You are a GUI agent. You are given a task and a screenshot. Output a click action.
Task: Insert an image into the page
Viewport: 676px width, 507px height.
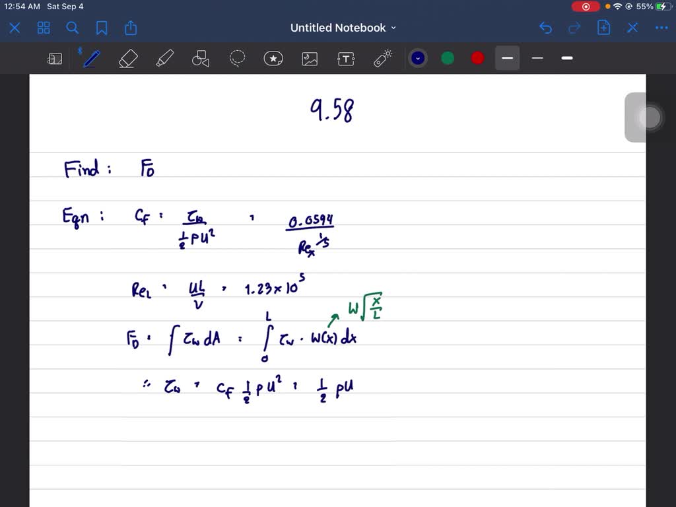310,58
